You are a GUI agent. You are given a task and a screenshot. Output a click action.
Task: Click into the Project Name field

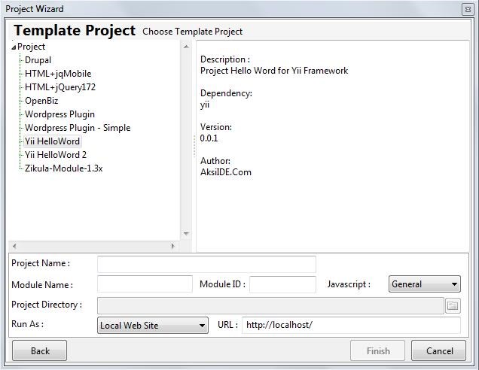(206, 264)
